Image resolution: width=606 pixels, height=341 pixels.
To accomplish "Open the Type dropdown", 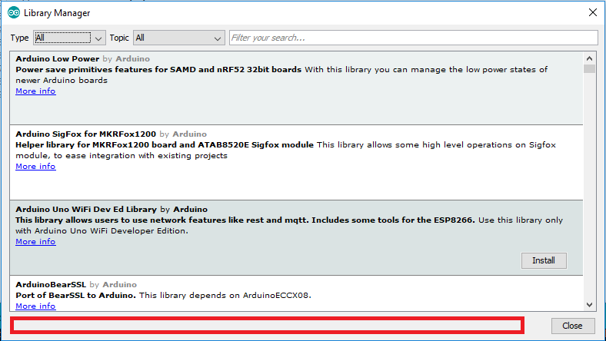I will (69, 38).
